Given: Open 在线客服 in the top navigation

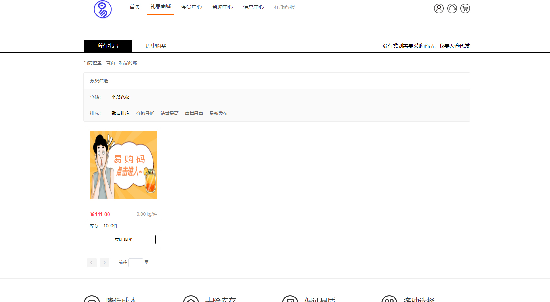Looking at the screenshot, I should [x=284, y=7].
